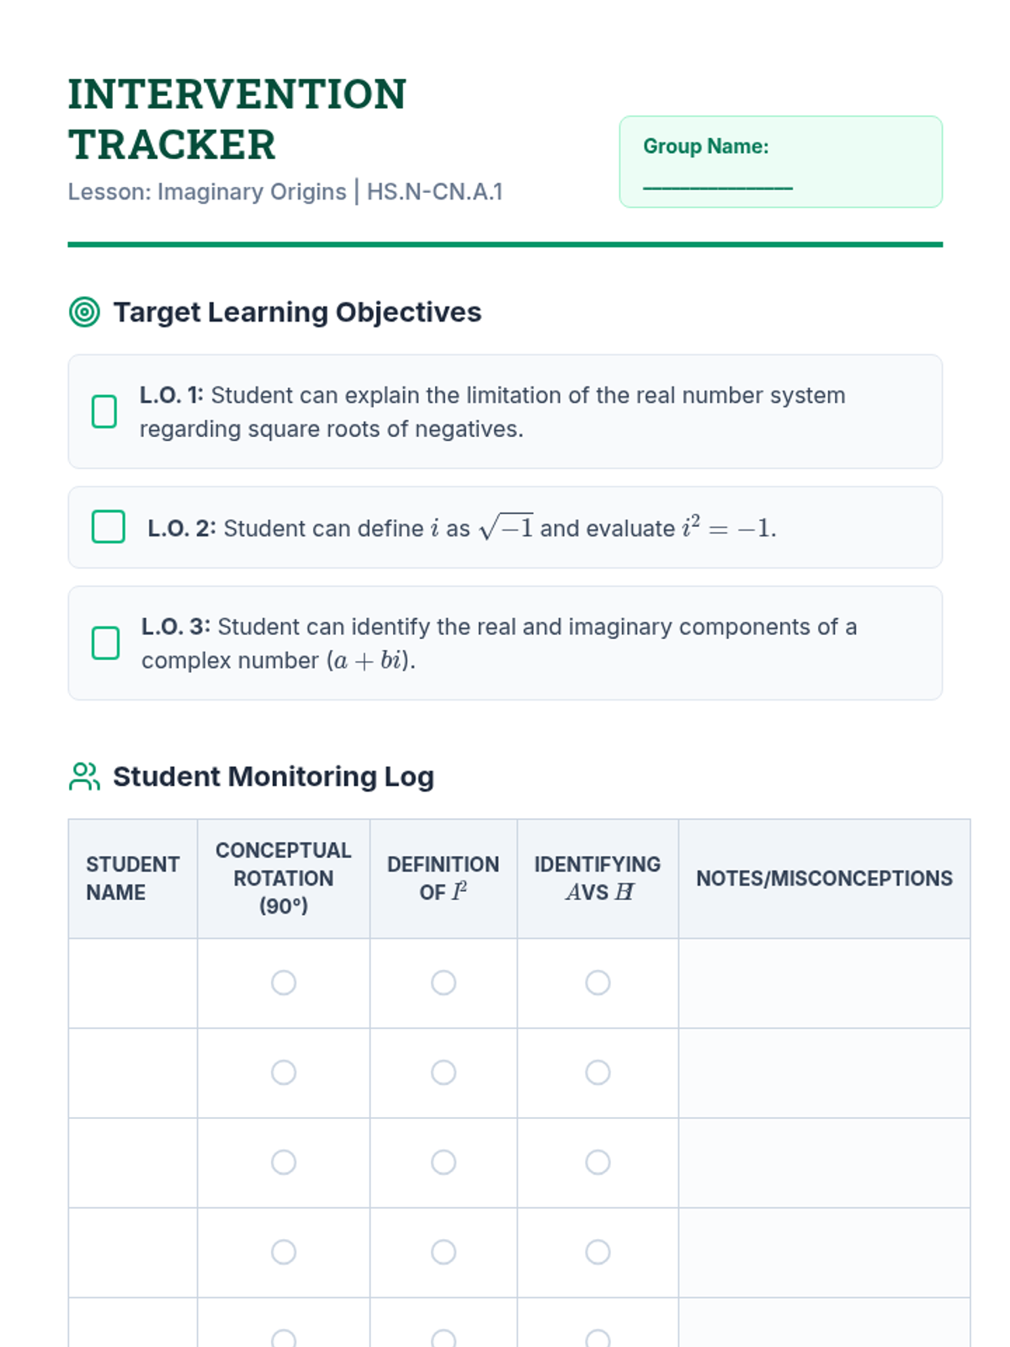Mark second row Conceptual Rotation circle
Viewport: 1010px width, 1347px height.
tap(284, 1073)
